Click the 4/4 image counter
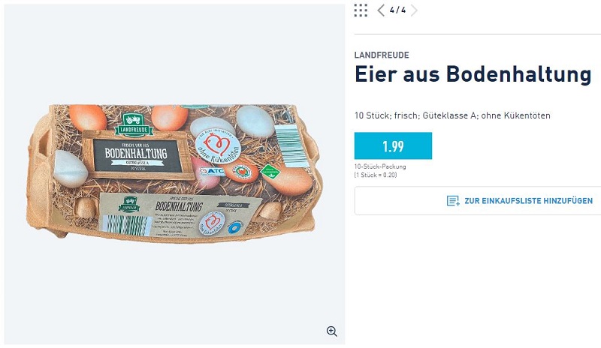 [x=397, y=10]
